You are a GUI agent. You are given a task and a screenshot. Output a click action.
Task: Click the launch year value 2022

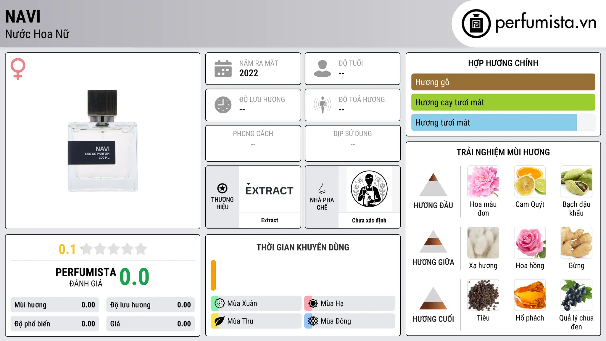249,73
